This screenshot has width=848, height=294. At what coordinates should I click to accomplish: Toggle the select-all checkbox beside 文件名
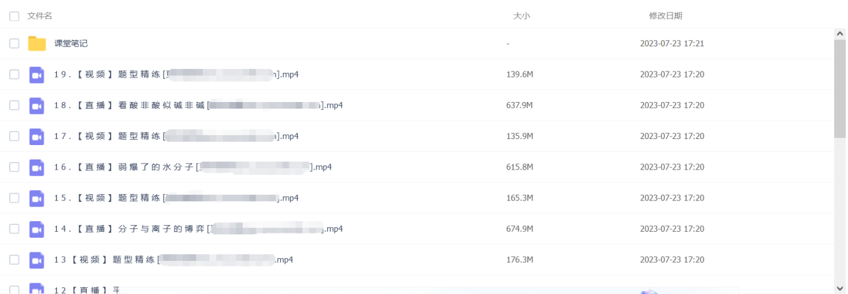coord(14,16)
